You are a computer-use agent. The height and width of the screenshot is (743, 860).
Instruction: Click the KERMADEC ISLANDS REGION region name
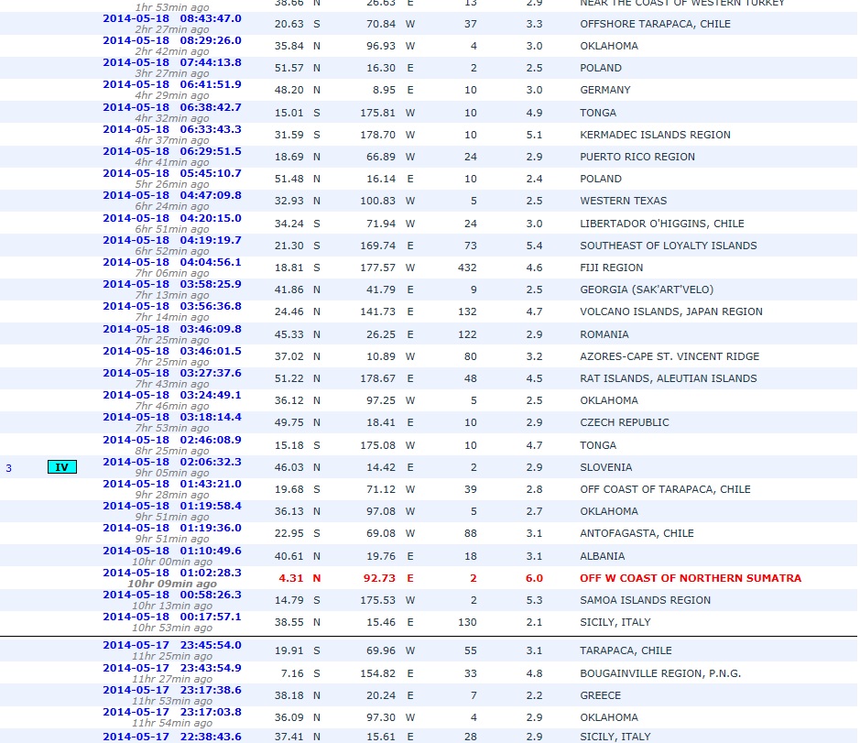pyautogui.click(x=655, y=135)
